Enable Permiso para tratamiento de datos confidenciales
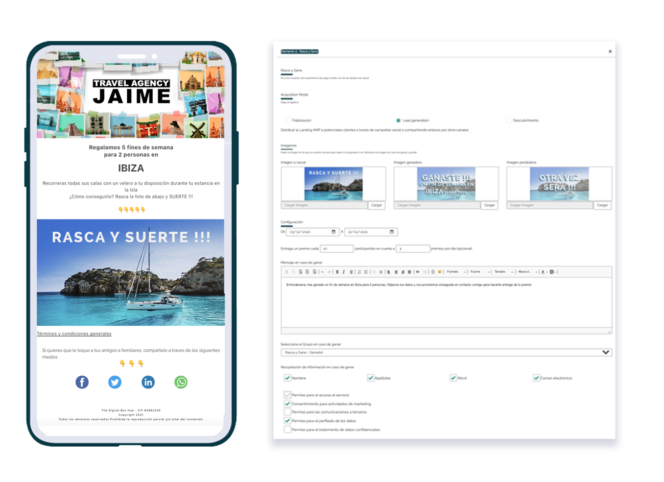 tap(288, 429)
